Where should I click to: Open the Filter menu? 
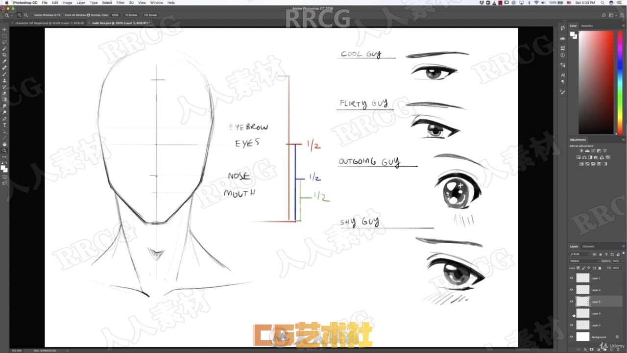pyautogui.click(x=120, y=3)
